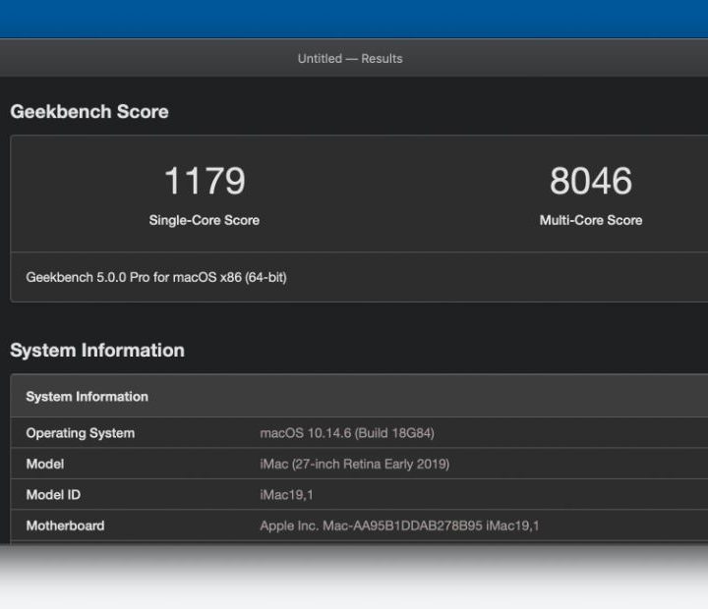Click the single-core score value 1179

pos(205,181)
